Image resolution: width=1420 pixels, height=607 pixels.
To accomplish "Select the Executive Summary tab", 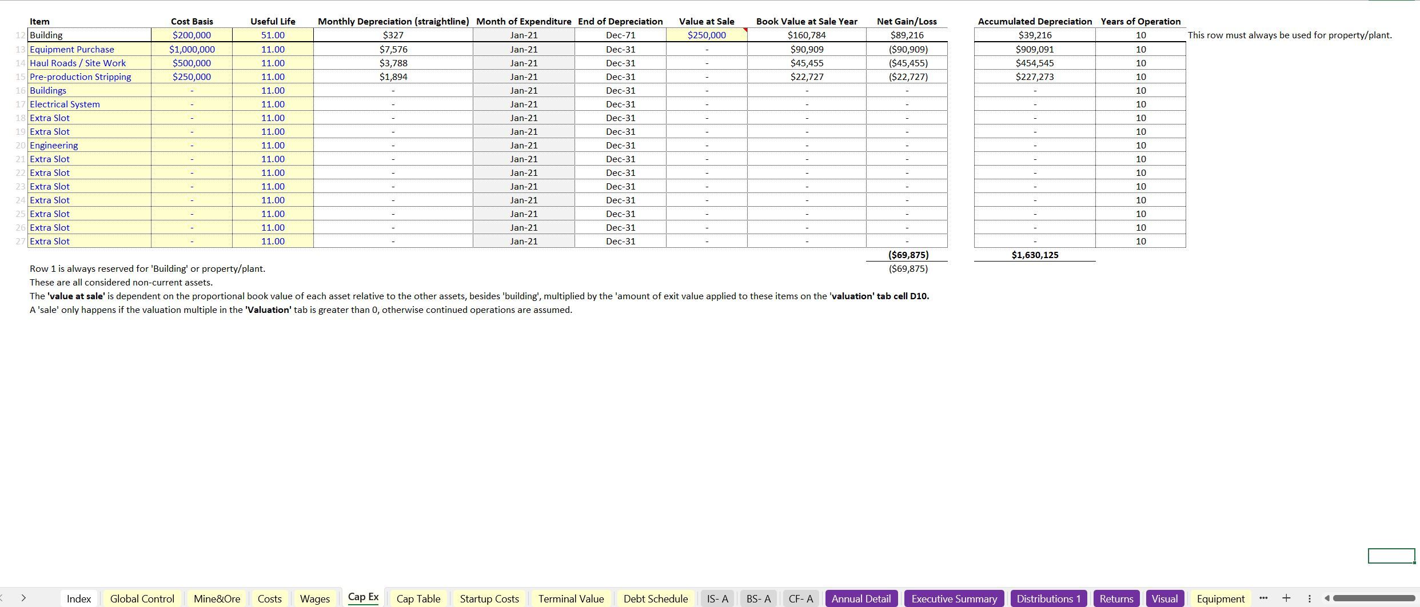I will tap(954, 598).
